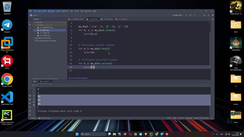Image resolution: width=244 pixels, height=137 pixels.
Task: Expand External Libraries in the project tree
Action: point(33,38)
